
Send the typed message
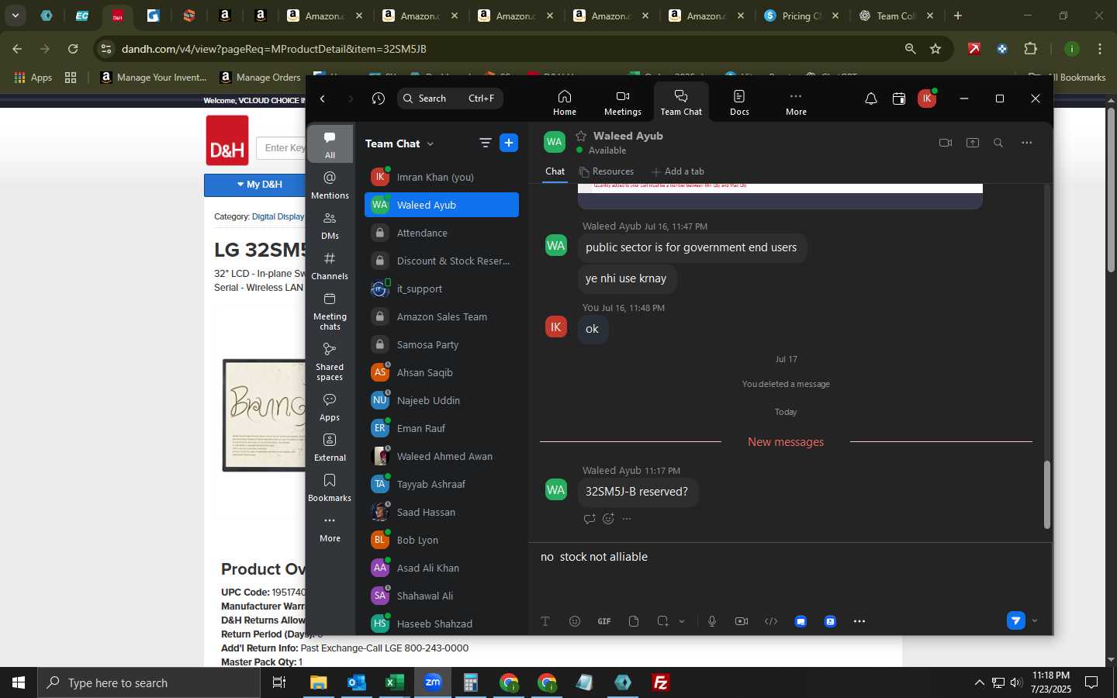click(1015, 620)
